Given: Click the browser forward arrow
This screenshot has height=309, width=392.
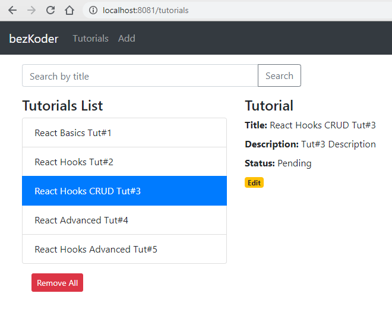Looking at the screenshot, I should point(31,10).
